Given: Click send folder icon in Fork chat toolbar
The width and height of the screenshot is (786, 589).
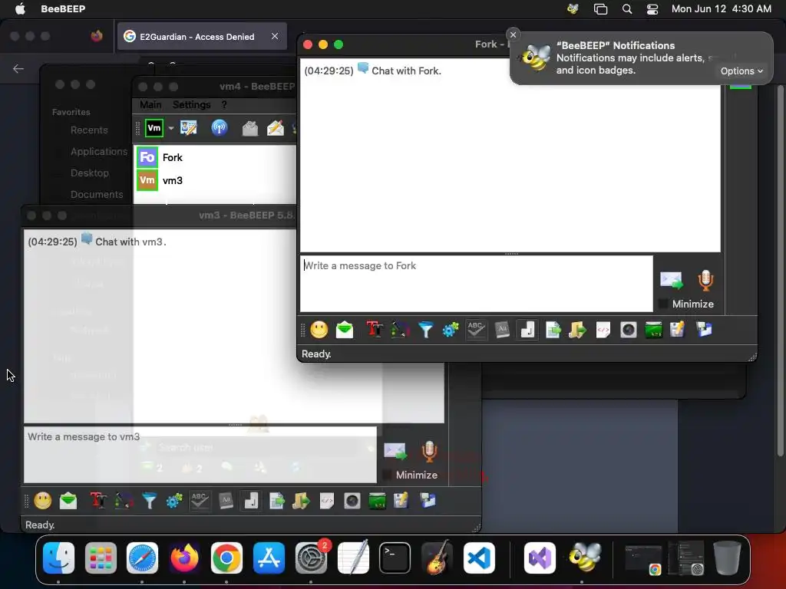Looking at the screenshot, I should (x=577, y=330).
